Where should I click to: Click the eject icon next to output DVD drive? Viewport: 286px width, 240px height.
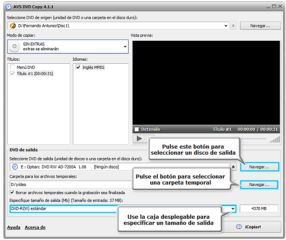coord(233,167)
